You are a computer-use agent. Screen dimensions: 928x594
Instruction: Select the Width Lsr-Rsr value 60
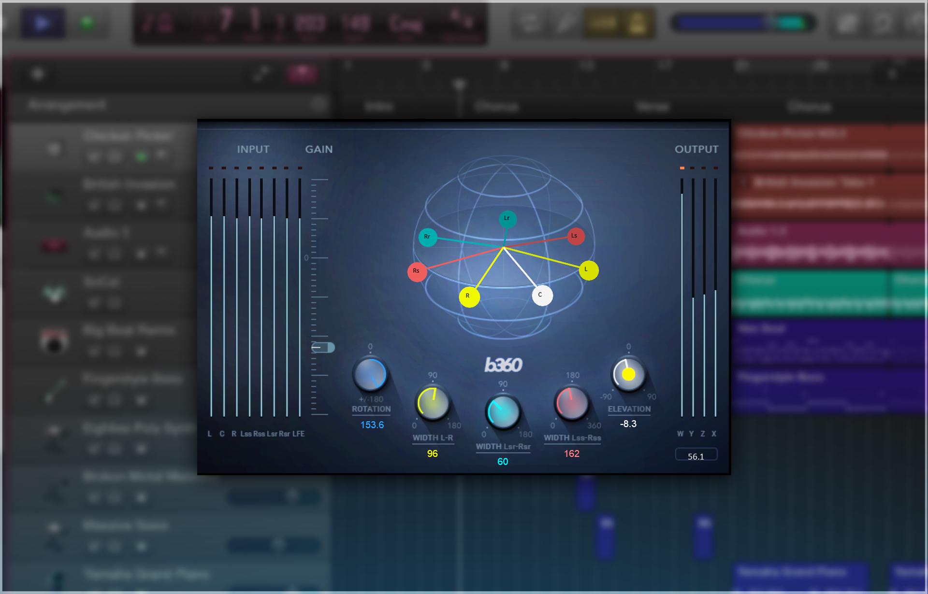[503, 462]
